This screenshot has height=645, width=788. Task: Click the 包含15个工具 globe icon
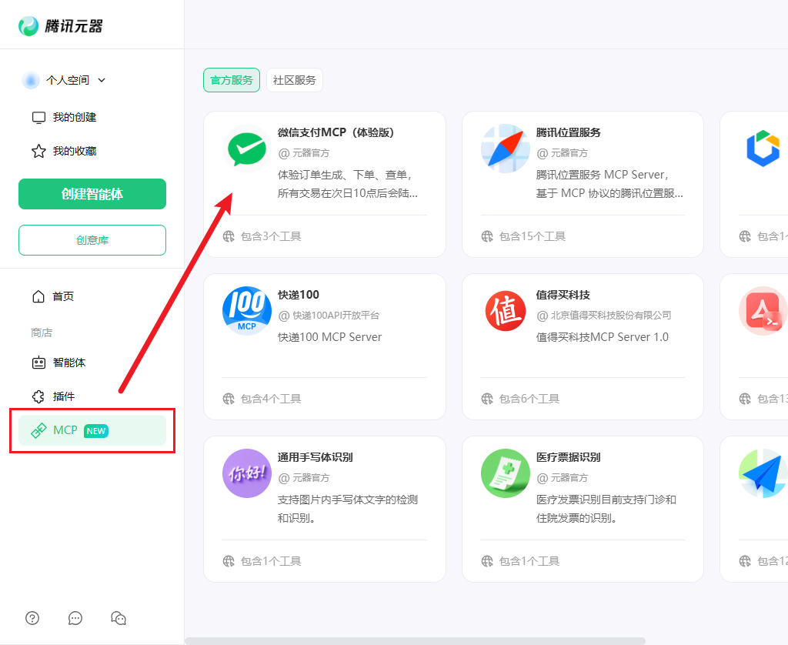(487, 236)
